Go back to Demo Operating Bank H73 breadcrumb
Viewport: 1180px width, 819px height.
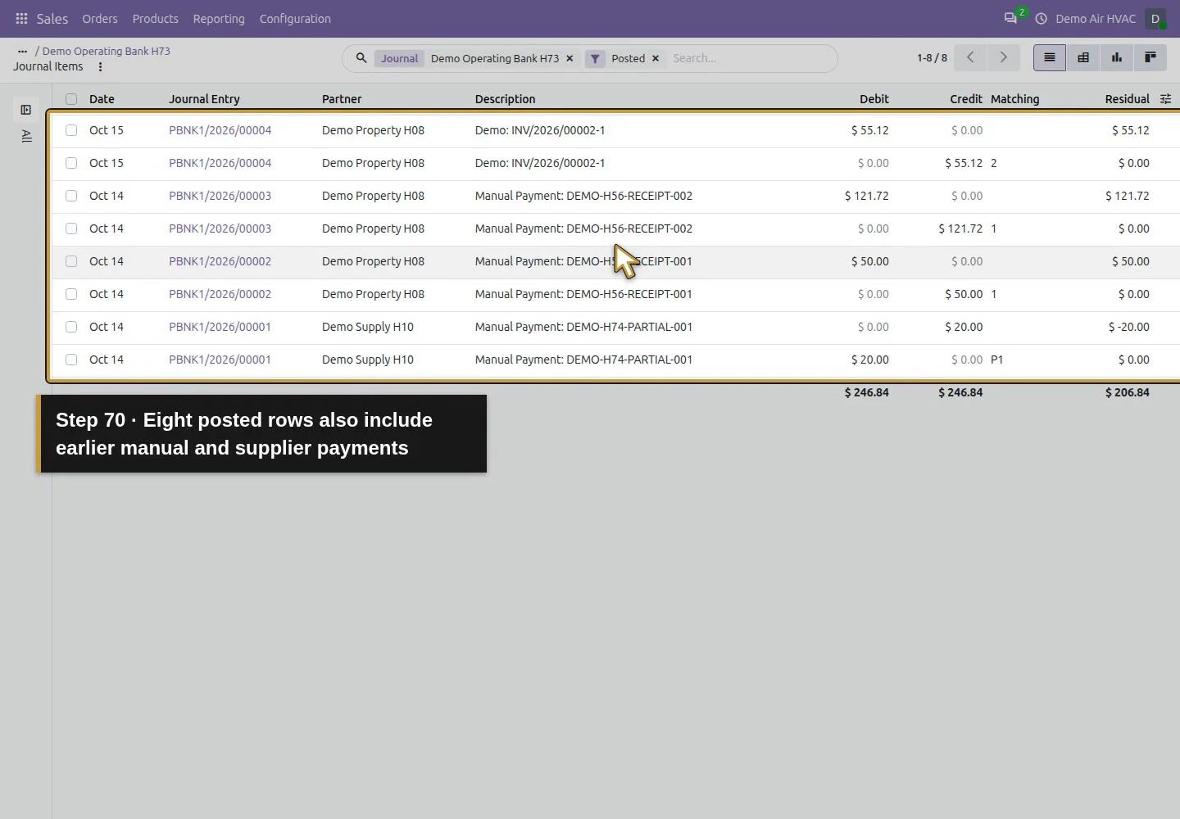point(107,51)
